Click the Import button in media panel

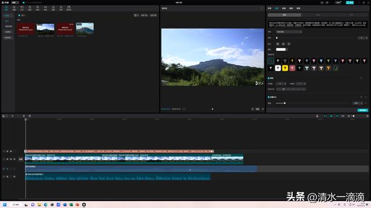(x=21, y=16)
